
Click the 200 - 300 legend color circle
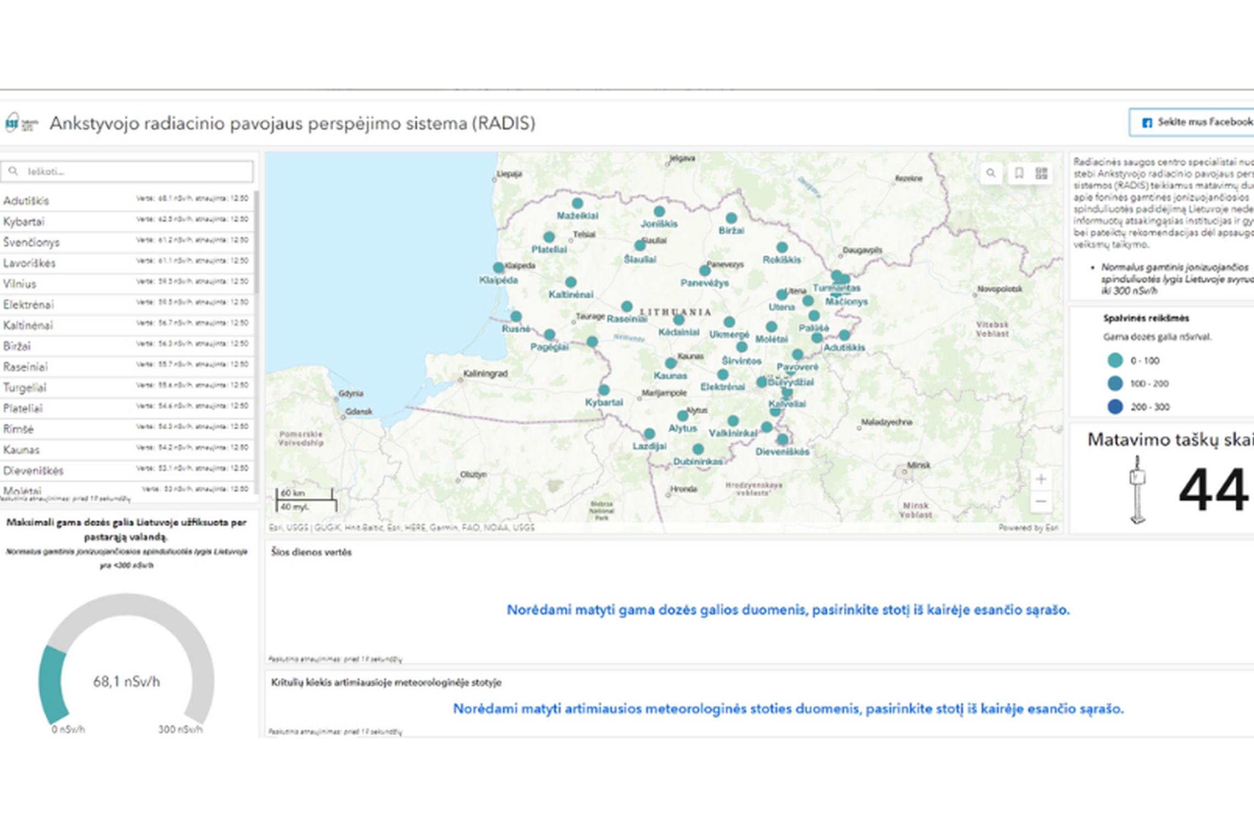[1115, 406]
